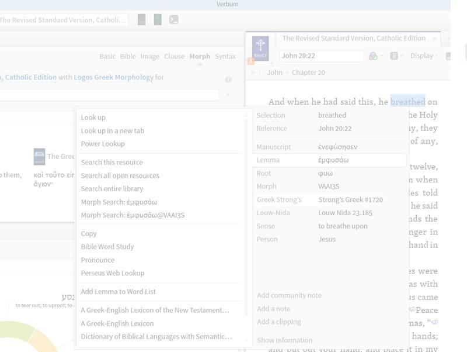Close the Revised Standard Version tab
Image resolution: width=467 pixels, height=352 pixels.
click(434, 39)
